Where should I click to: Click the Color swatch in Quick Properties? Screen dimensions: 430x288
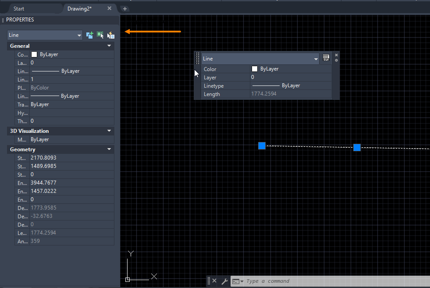[255, 69]
